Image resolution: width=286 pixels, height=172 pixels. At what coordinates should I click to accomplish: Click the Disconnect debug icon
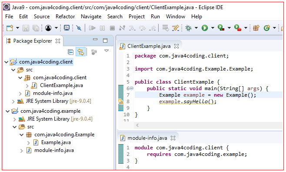(x=122, y=28)
